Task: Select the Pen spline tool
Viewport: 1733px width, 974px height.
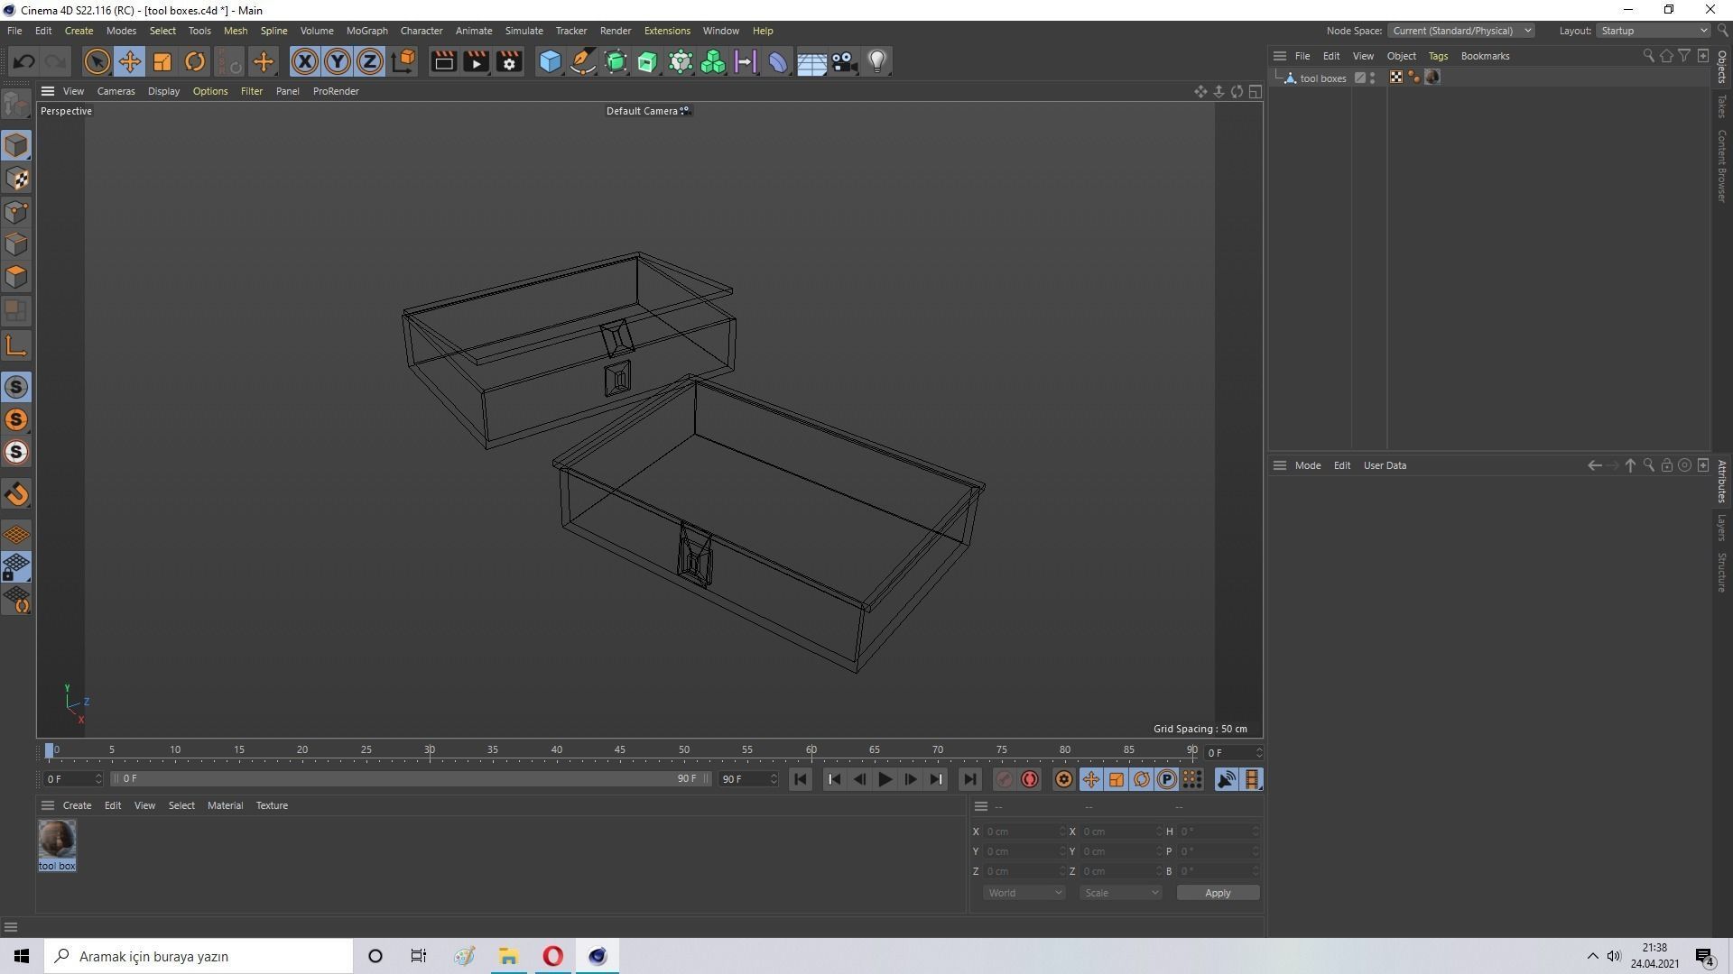Action: (x=582, y=61)
